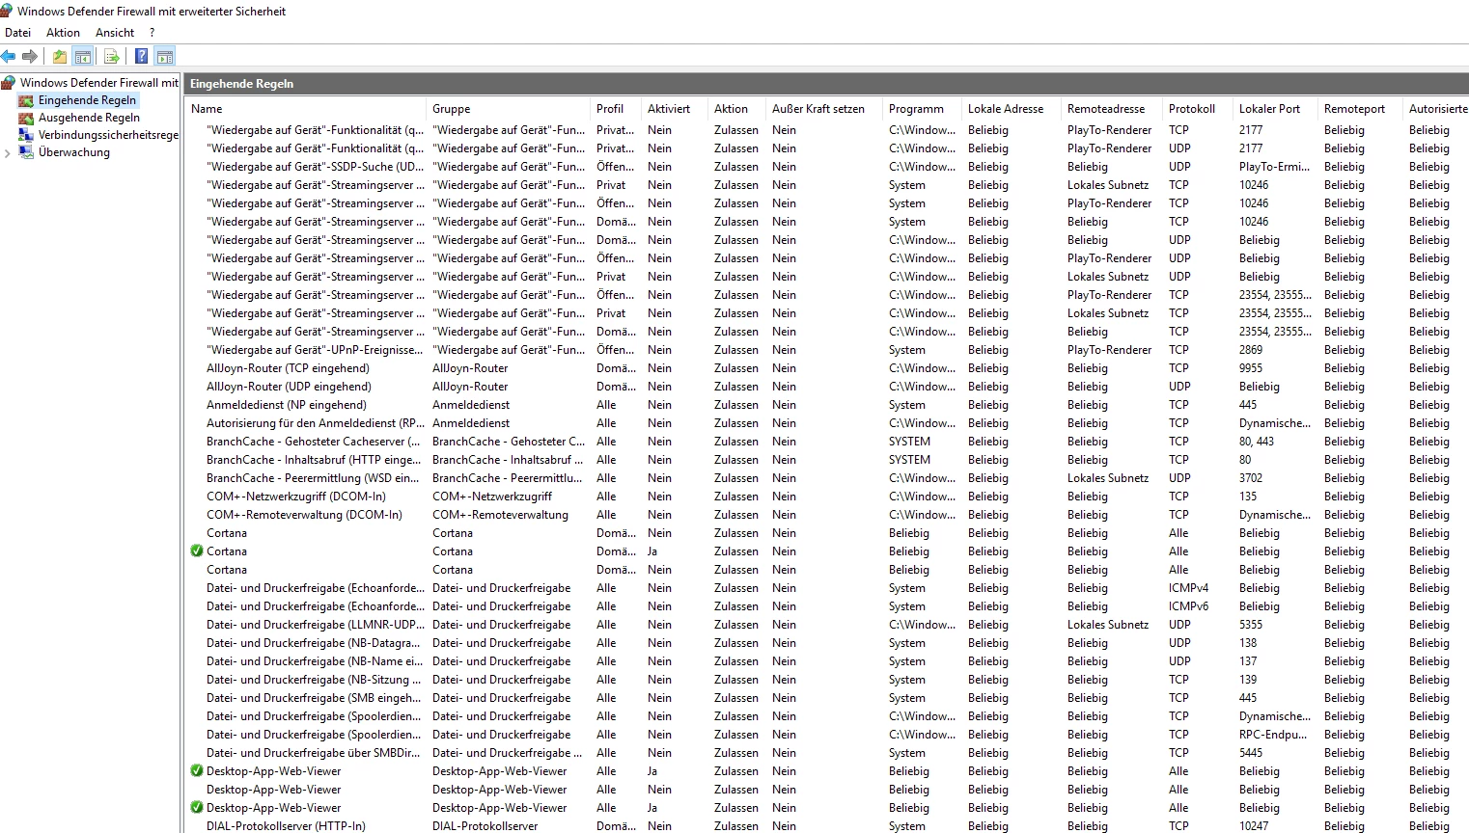The image size is (1469, 833).
Task: Select the Anmeldedienst (NP eingehend) rule
Action: (x=286, y=405)
